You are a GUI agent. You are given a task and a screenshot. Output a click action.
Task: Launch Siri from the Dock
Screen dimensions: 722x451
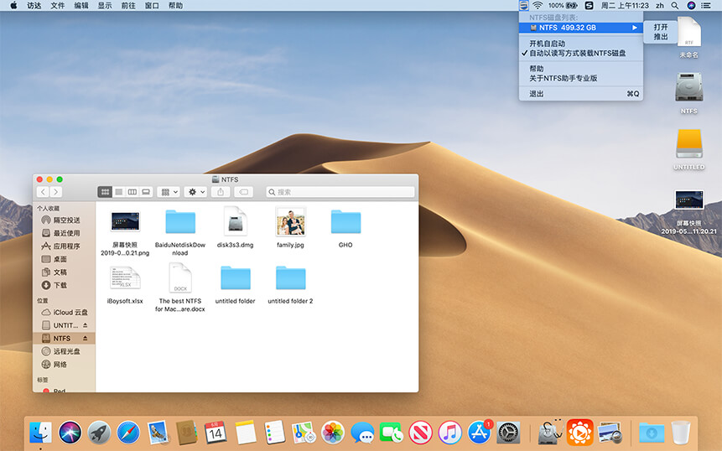pyautogui.click(x=70, y=433)
